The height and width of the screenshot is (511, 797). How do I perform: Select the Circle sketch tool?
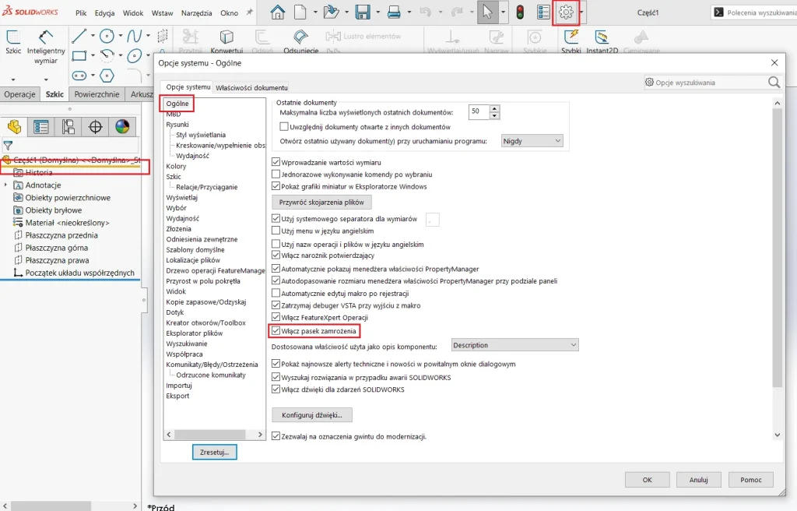[107, 36]
